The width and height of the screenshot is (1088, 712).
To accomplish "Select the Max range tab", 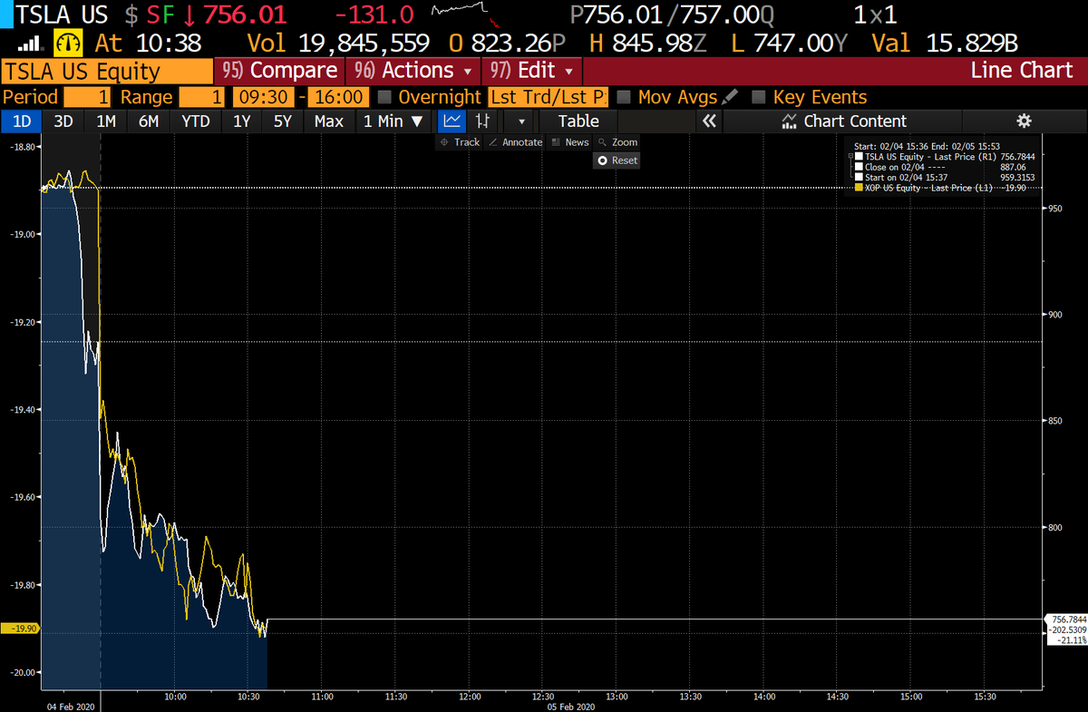I will click(x=328, y=121).
